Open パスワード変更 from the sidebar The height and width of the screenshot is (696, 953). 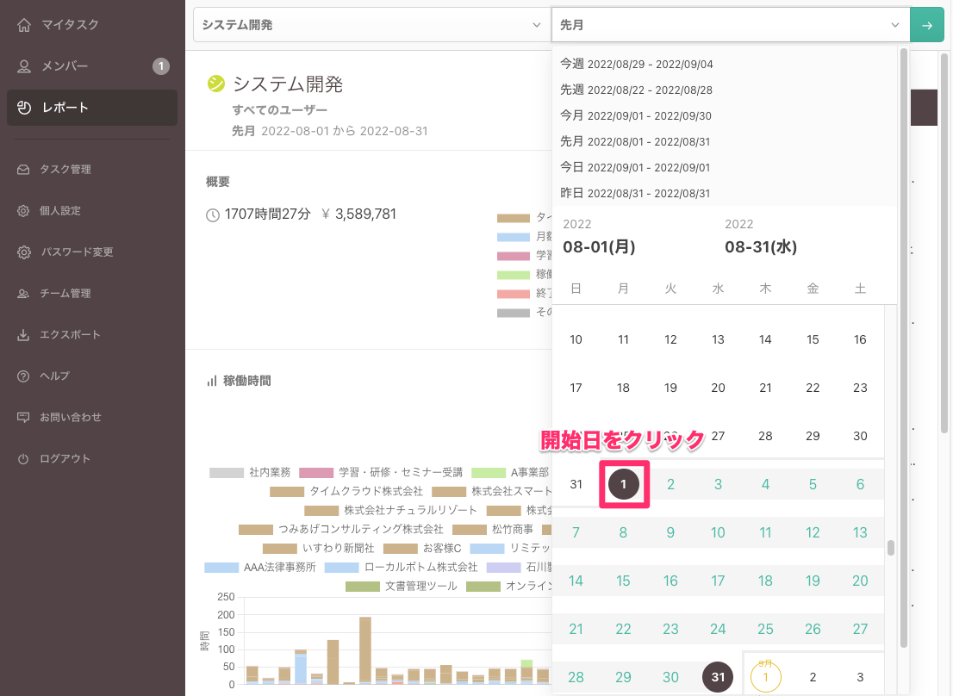pos(24,252)
